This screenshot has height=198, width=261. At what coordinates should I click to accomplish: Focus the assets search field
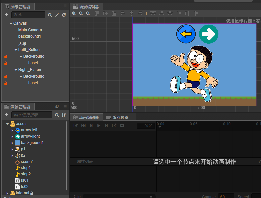tap(32, 115)
